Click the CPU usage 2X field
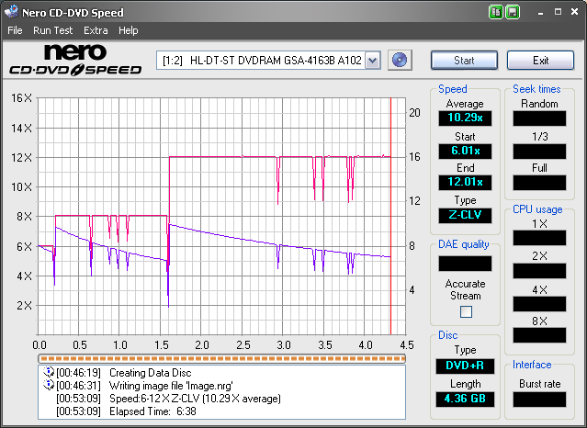 (539, 271)
